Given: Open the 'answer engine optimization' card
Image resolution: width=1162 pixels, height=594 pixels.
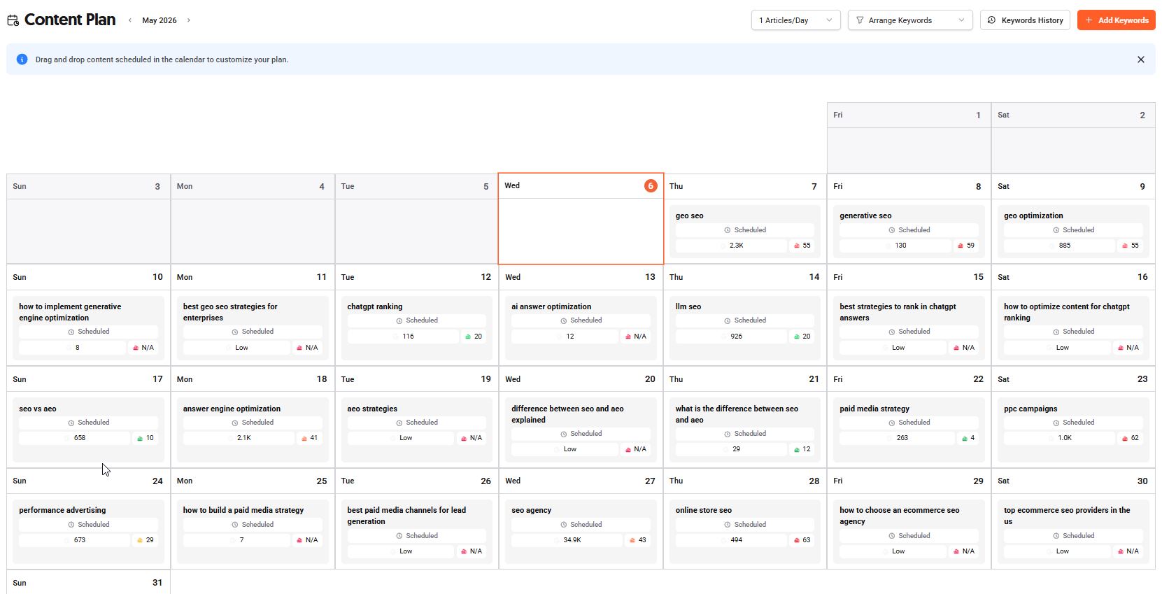Looking at the screenshot, I should coord(252,430).
